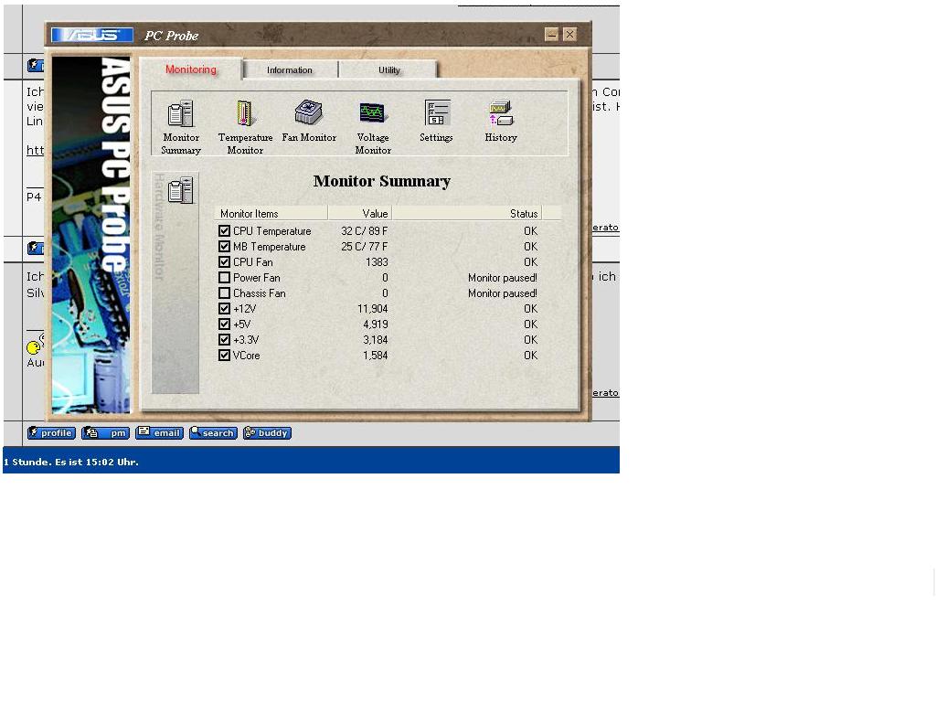Click the forum search button
The image size is (936, 702).
point(213,432)
